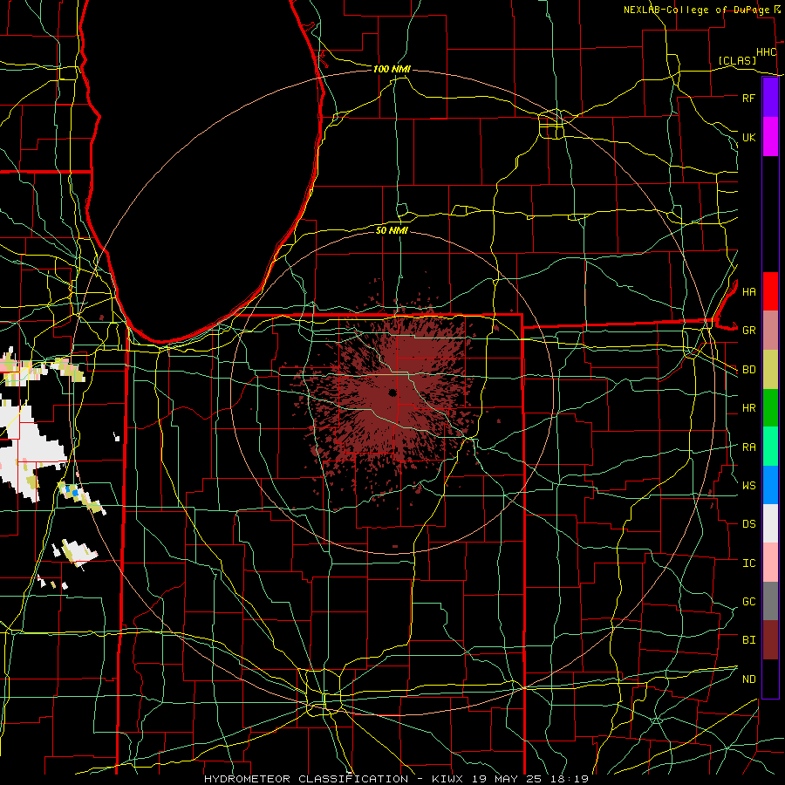Click the IC light pink legend swatch
This screenshot has height=785, width=785.
pyautogui.click(x=770, y=563)
